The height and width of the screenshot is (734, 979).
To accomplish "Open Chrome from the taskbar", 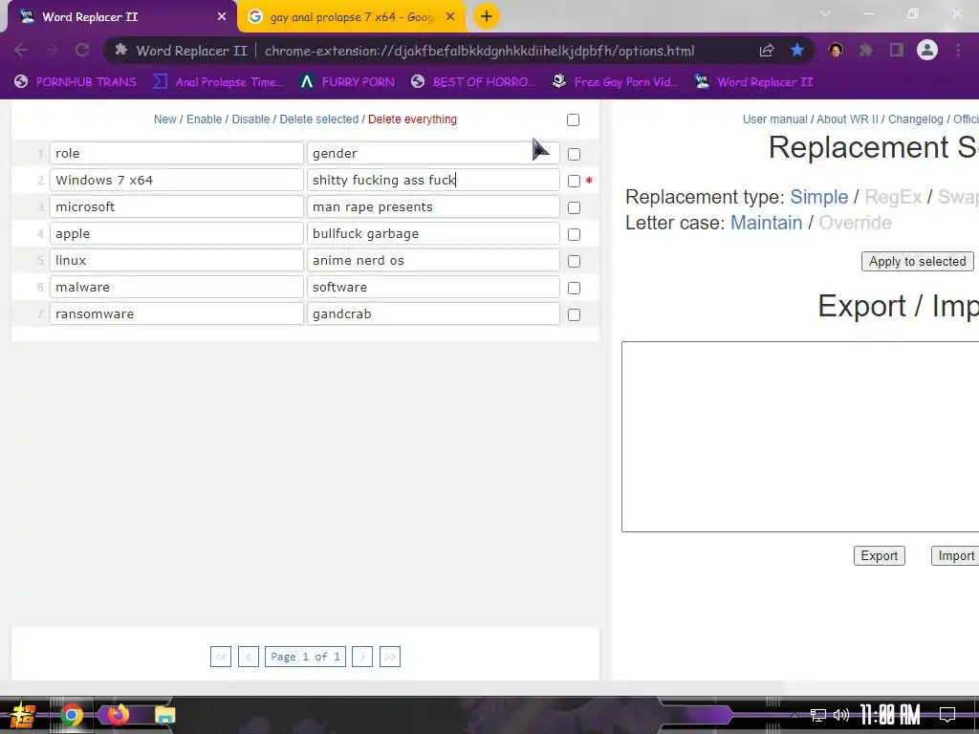I will coord(71,715).
